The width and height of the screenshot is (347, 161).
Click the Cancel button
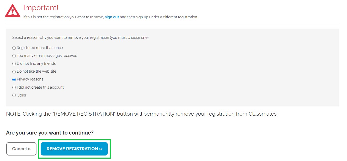point(21,149)
